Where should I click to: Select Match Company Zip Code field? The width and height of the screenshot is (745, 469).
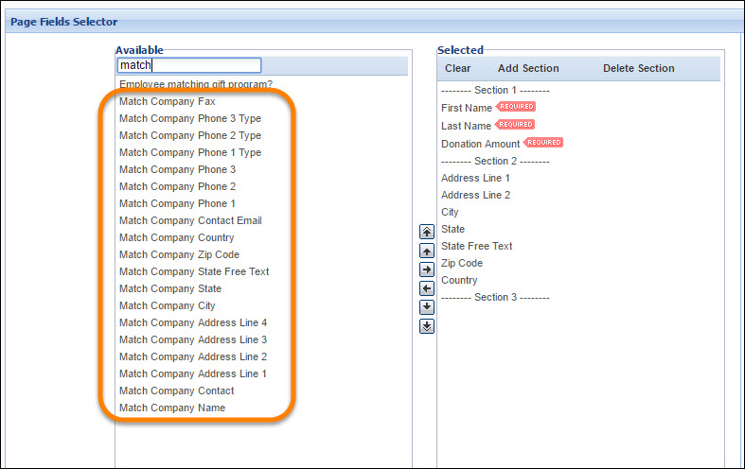[x=179, y=255]
